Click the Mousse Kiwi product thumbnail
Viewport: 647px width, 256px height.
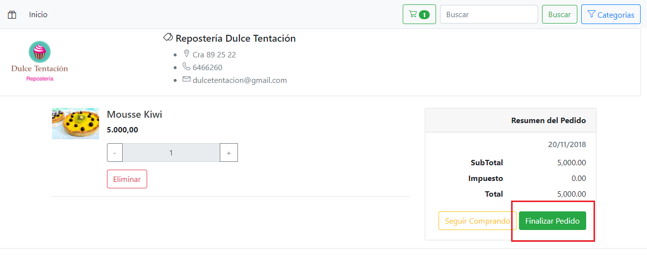(76, 124)
